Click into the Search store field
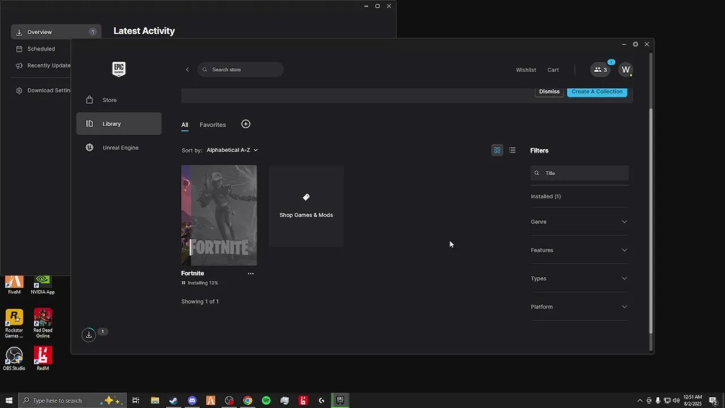This screenshot has width=725, height=408. 240,70
